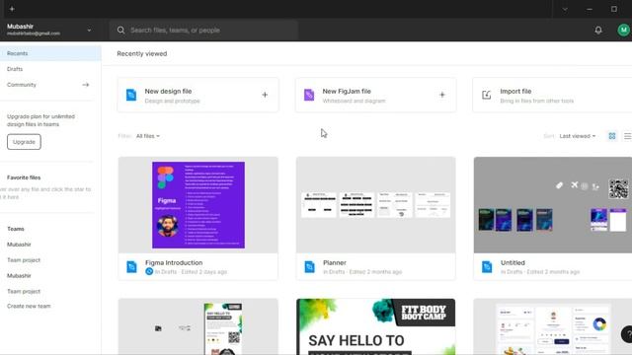
Task: Maximize the Figma window
Action: coord(614,9)
